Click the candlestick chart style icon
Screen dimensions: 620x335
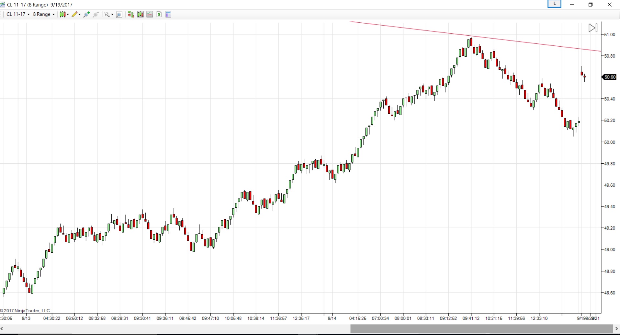coord(62,14)
